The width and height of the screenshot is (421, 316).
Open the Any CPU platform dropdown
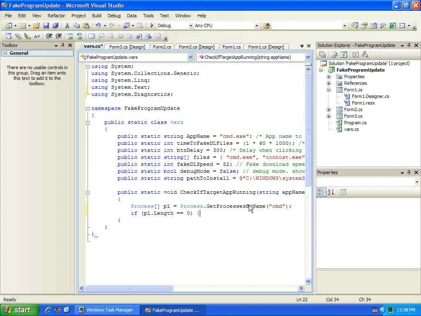[257, 26]
